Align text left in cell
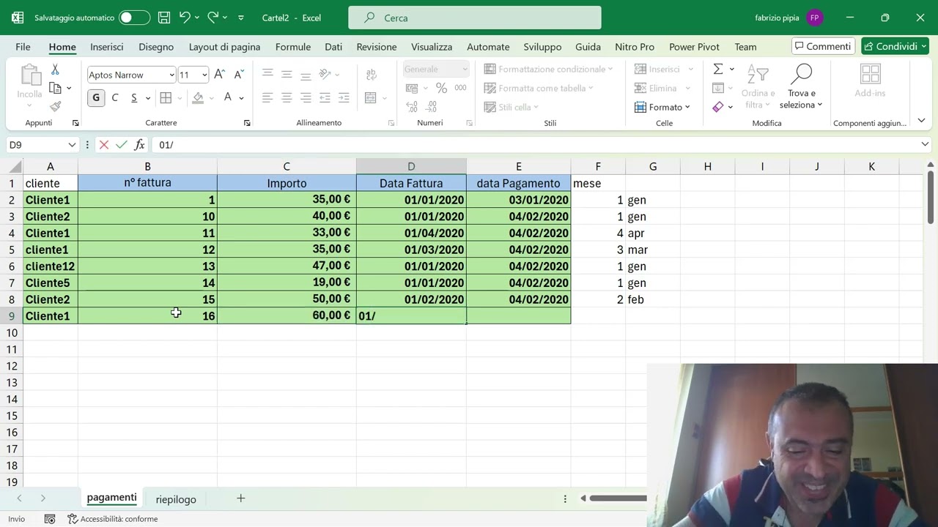 click(x=267, y=97)
